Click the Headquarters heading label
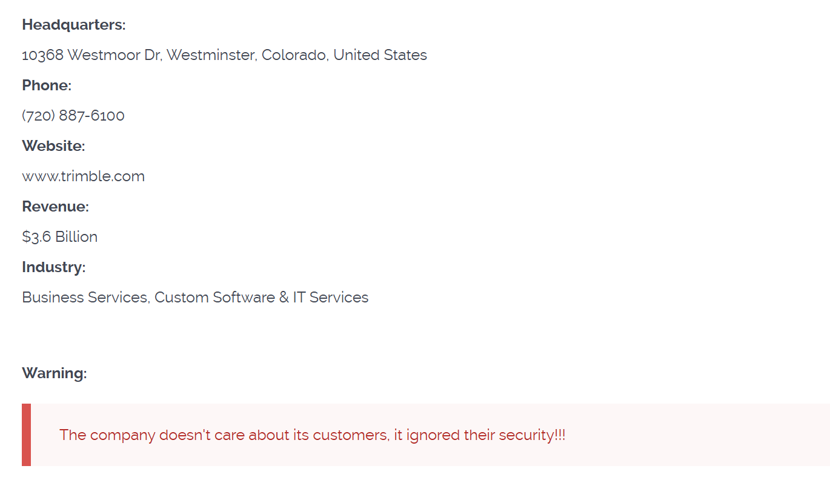 [x=74, y=25]
